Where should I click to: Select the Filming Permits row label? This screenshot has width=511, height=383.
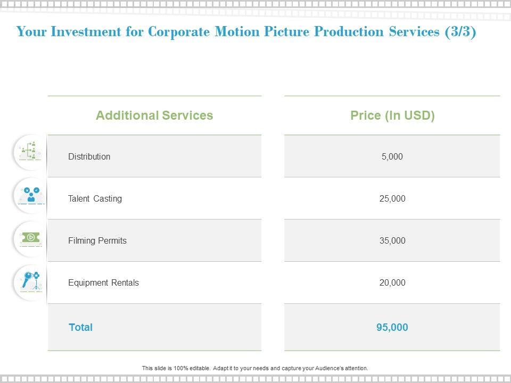pyautogui.click(x=97, y=240)
